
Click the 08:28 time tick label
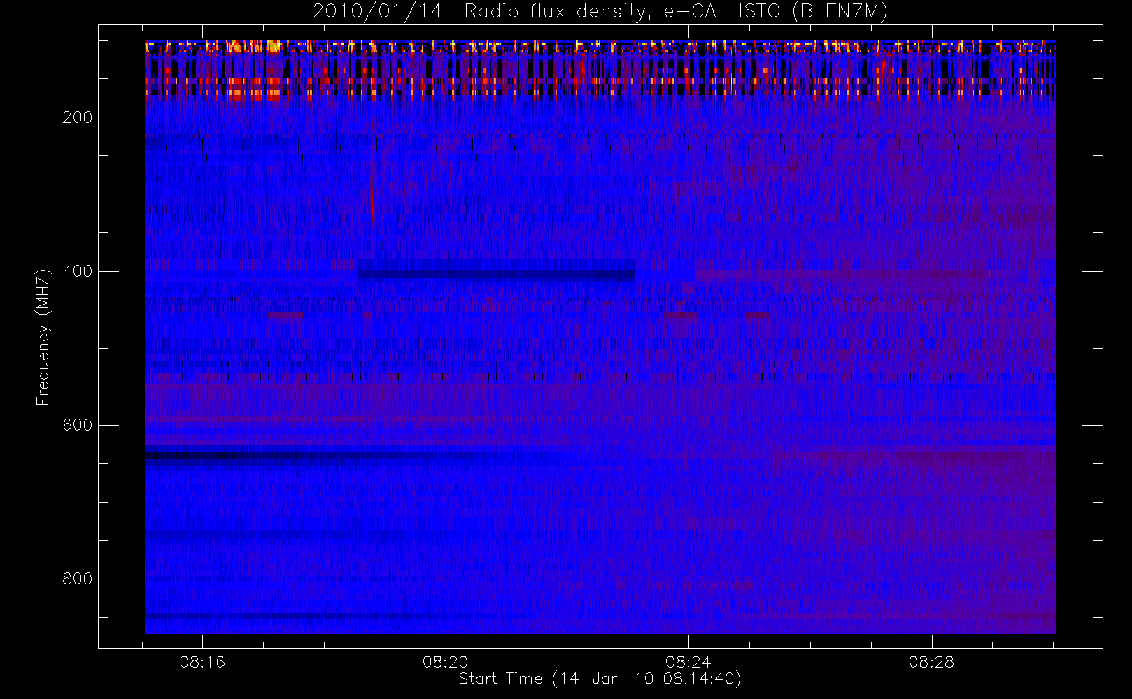[x=932, y=662]
